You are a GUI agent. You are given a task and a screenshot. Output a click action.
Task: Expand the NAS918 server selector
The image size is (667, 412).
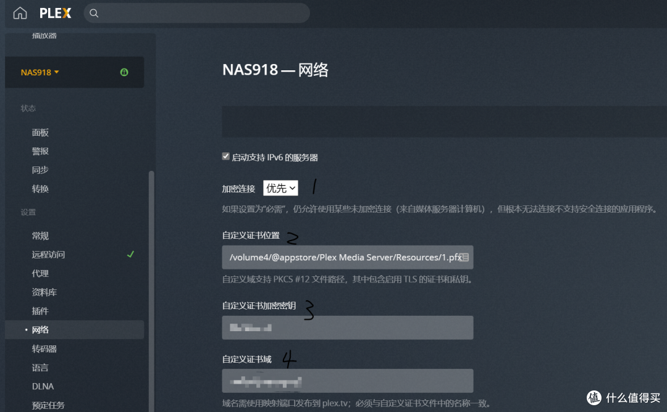[x=39, y=72]
